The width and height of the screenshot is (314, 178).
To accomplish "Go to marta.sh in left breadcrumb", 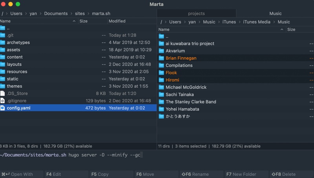I will (101, 13).
